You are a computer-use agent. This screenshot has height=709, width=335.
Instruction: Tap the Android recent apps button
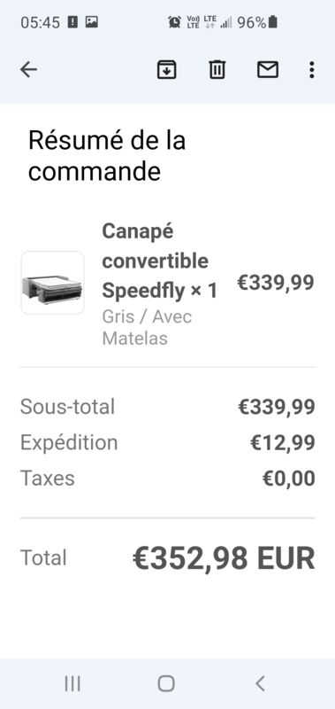pyautogui.click(x=72, y=683)
